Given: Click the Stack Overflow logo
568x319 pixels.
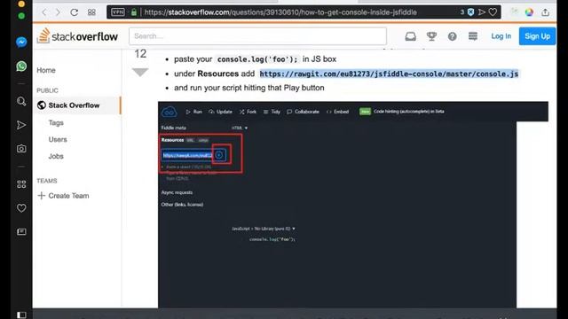Looking at the screenshot, I should [77, 36].
